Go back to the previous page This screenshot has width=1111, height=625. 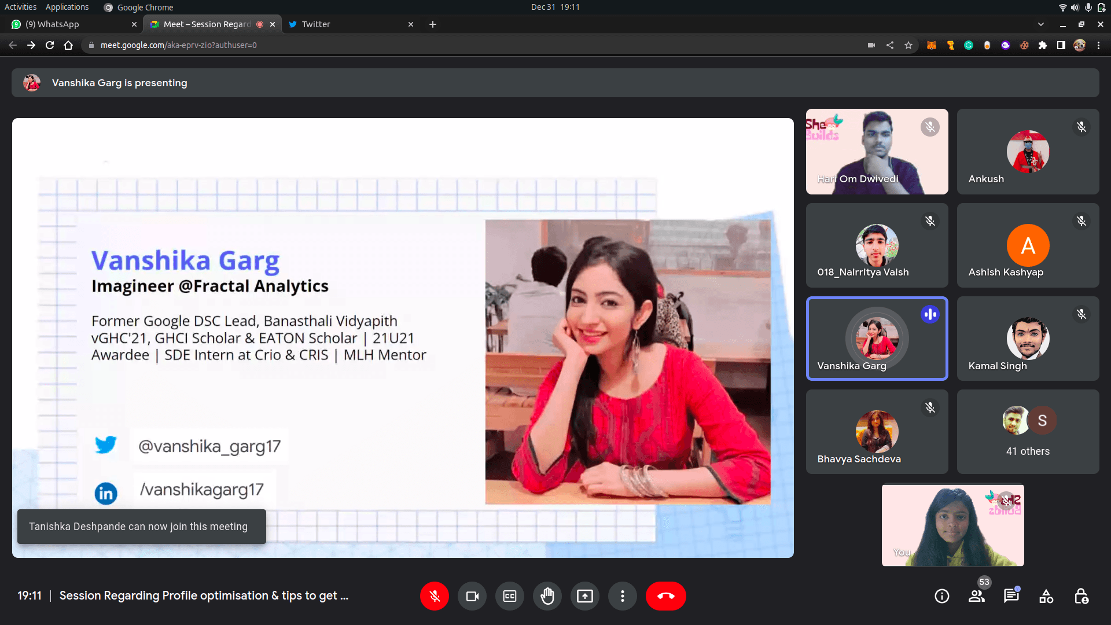pos(13,45)
